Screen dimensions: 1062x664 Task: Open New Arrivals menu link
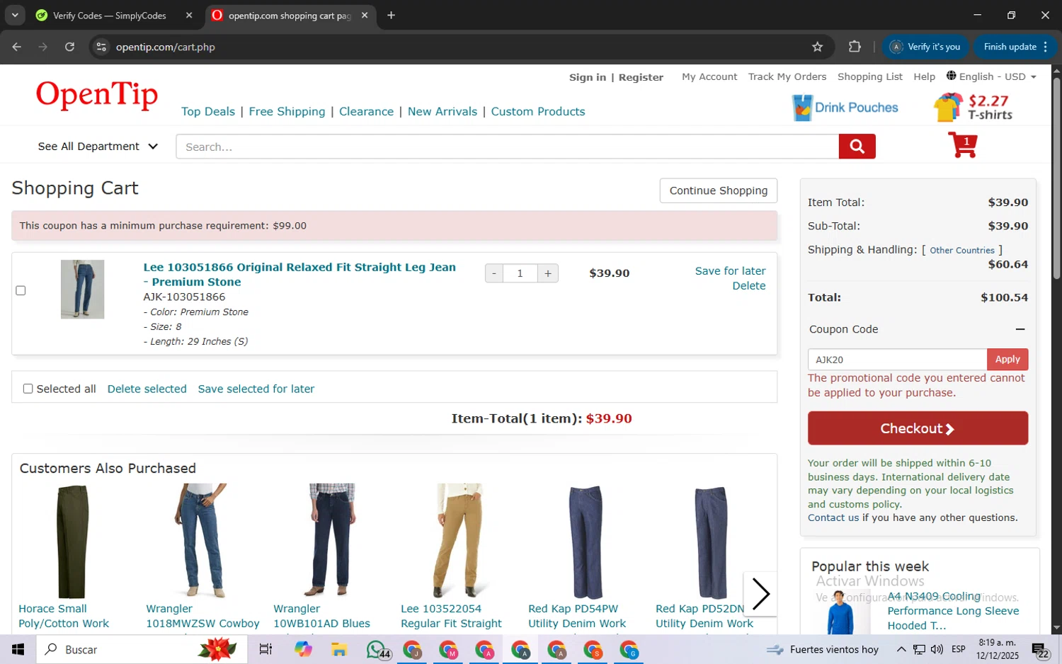click(442, 111)
